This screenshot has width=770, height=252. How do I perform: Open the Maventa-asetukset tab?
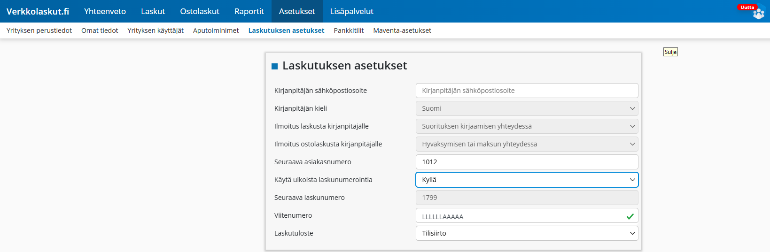coord(402,31)
